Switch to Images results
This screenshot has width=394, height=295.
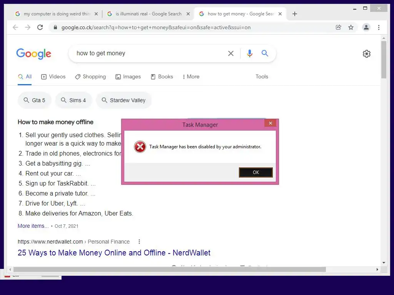pyautogui.click(x=128, y=77)
